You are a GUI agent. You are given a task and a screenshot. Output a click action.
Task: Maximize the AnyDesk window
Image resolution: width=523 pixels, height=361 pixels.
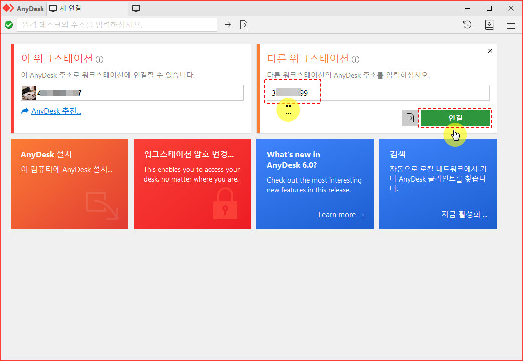(x=489, y=8)
